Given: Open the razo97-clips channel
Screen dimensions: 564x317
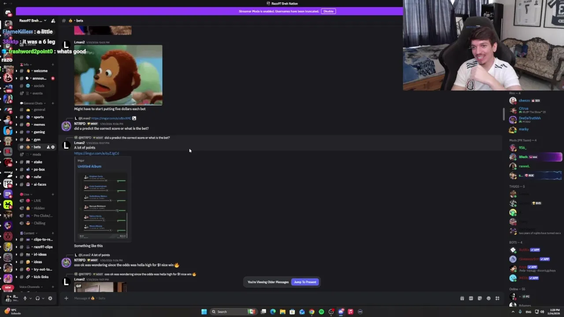Looking at the screenshot, I should point(37,247).
